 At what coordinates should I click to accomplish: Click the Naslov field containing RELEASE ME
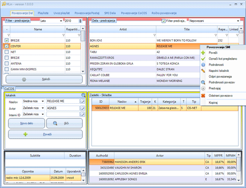click(63, 101)
